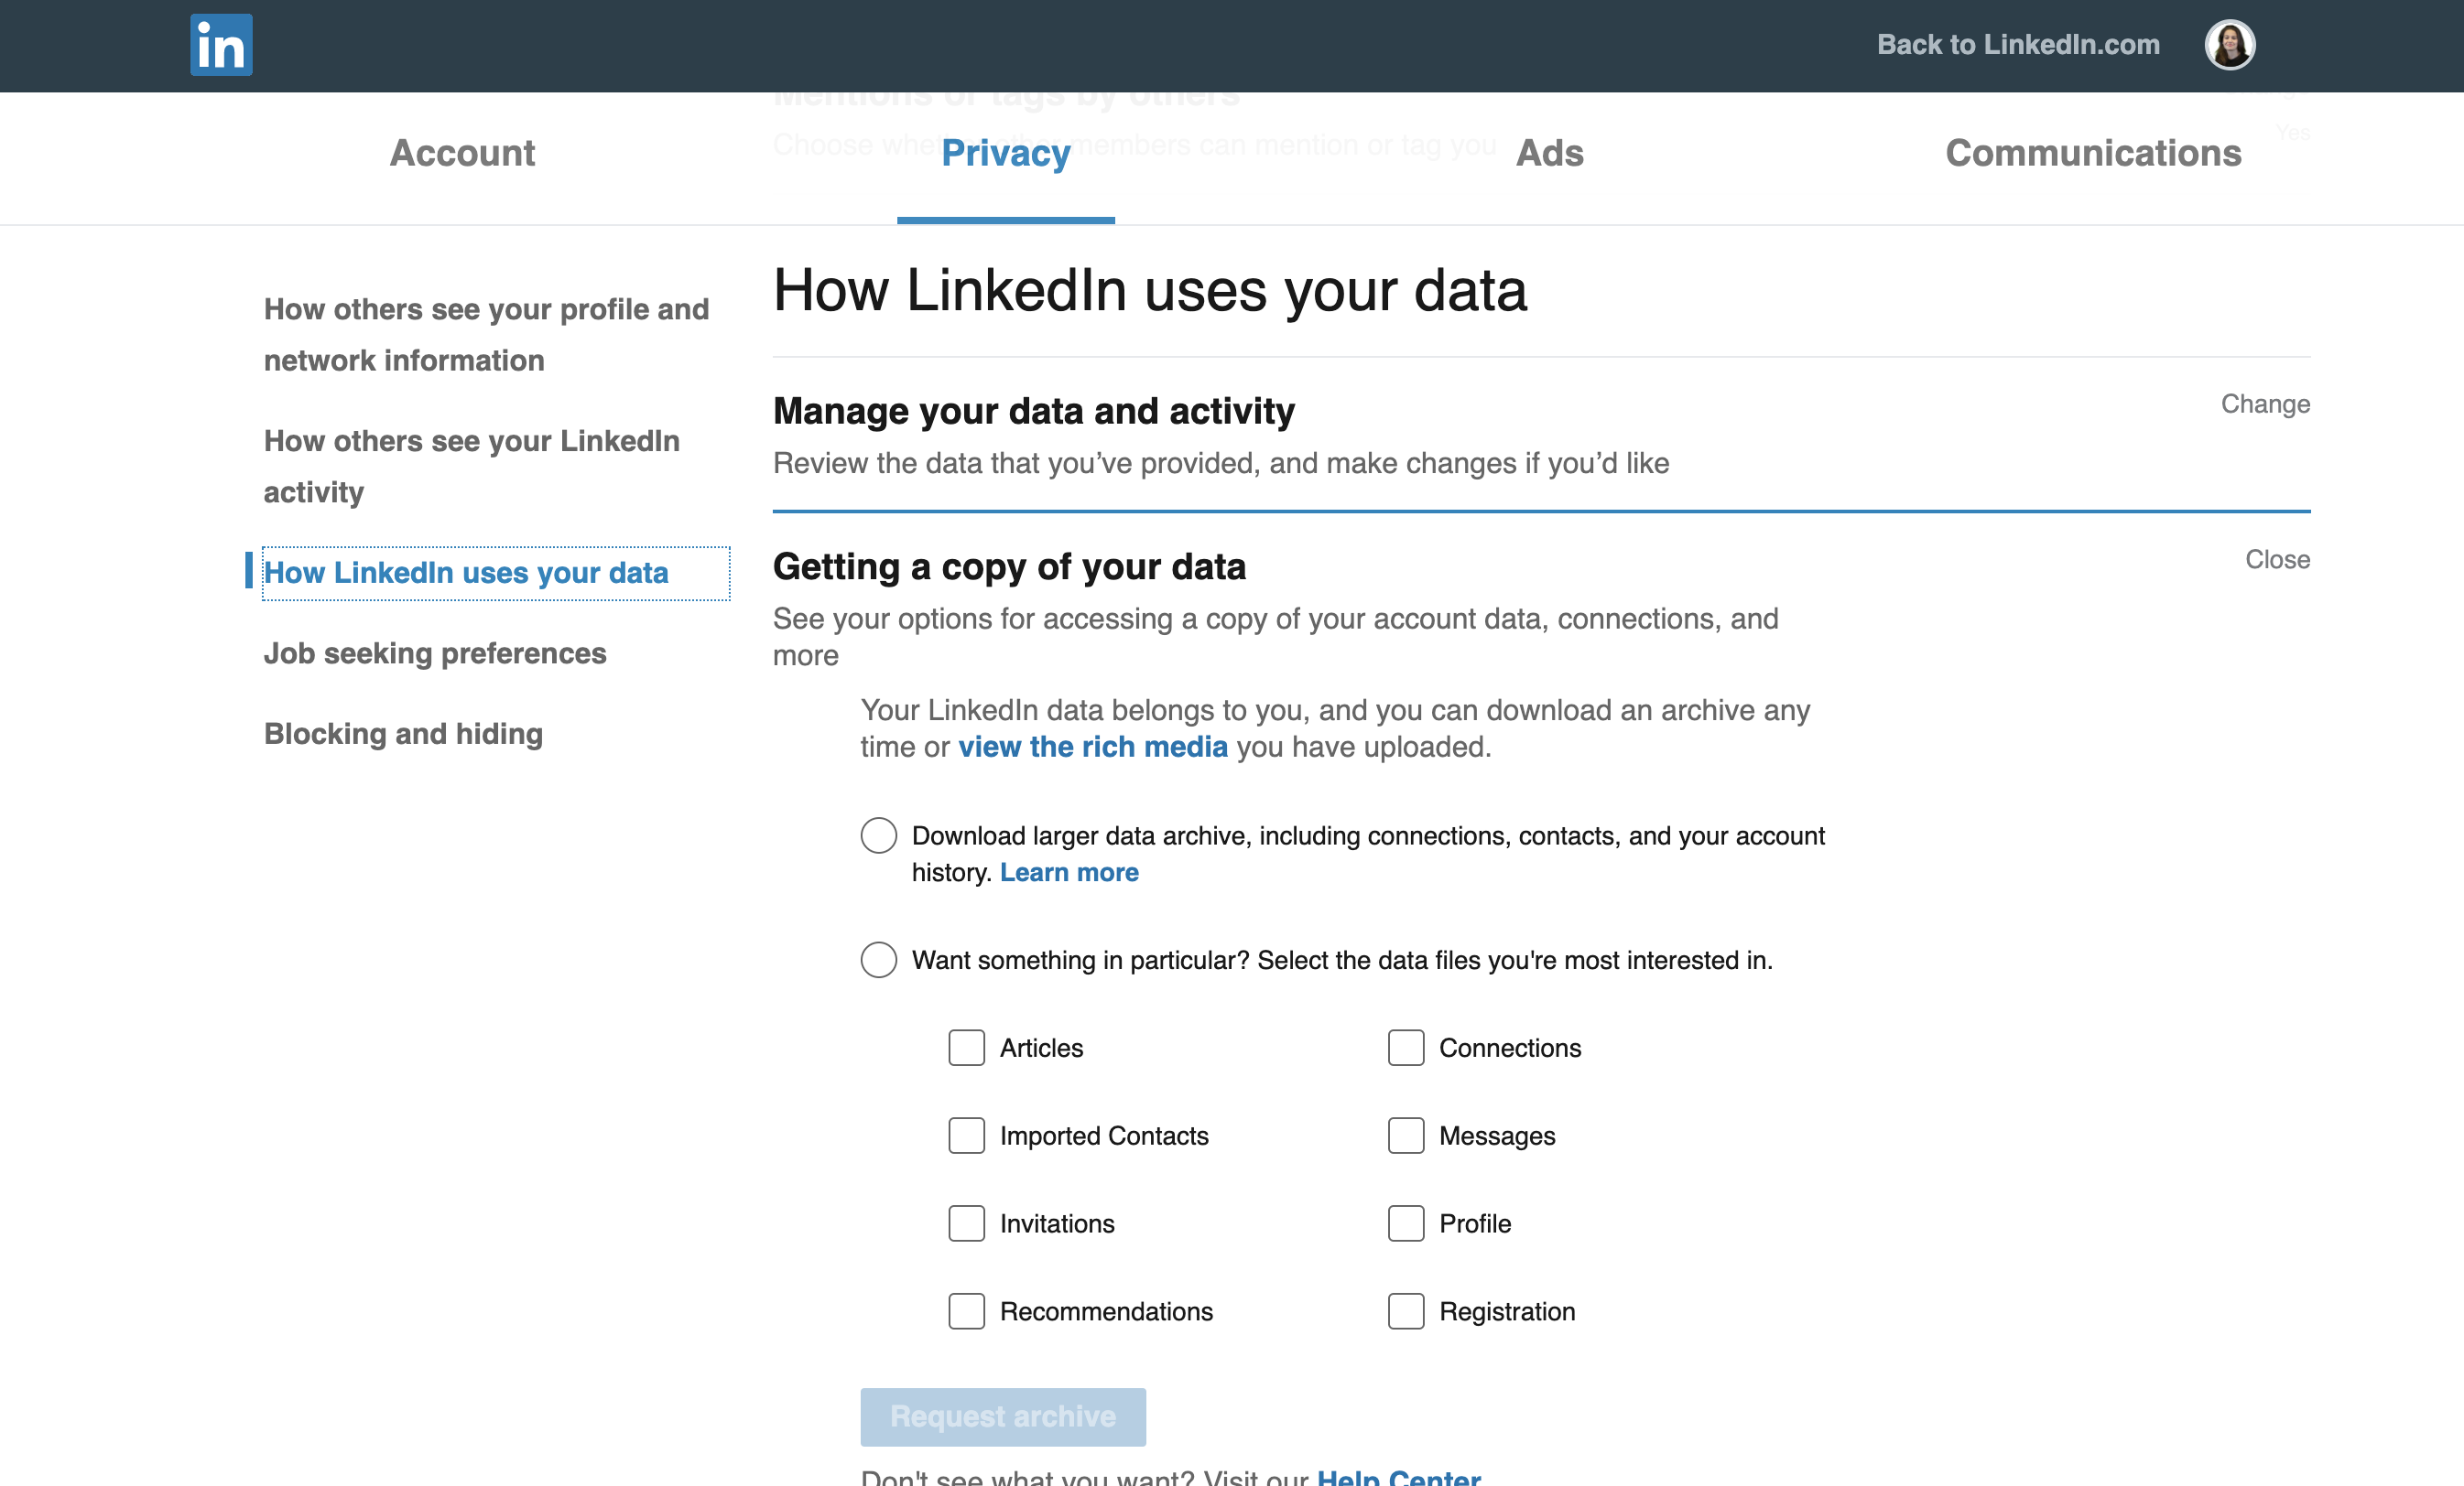Select the larger data archive radio button

coord(878,835)
